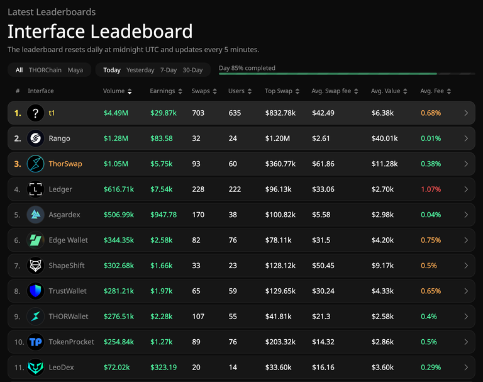Expand the THORWallet row chevron
Screen dimensions: 483x382
point(466,317)
